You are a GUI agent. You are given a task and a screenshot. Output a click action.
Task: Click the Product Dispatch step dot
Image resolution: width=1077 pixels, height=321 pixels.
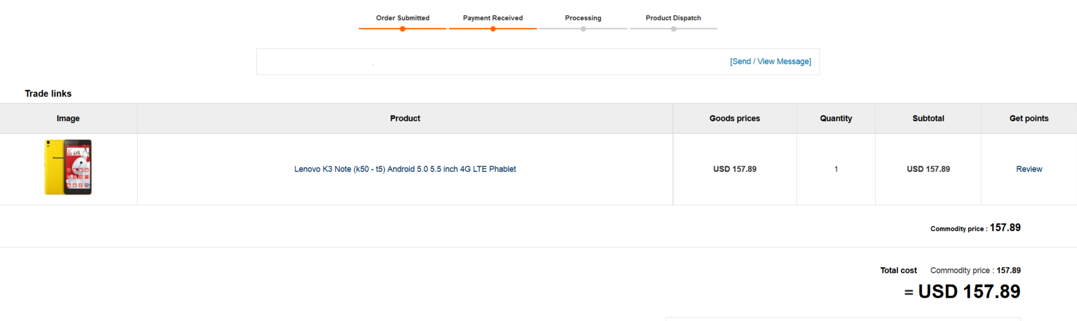674,29
